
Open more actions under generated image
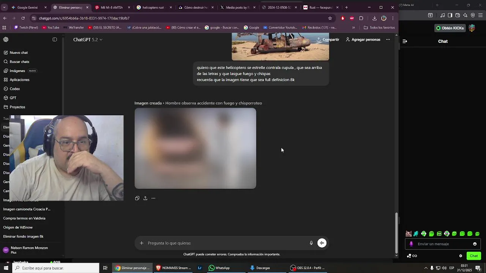[x=153, y=198]
